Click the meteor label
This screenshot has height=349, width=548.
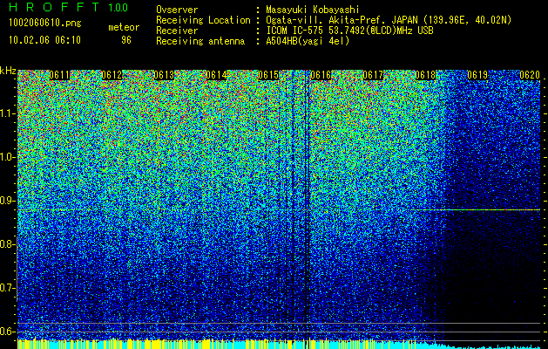(x=124, y=27)
